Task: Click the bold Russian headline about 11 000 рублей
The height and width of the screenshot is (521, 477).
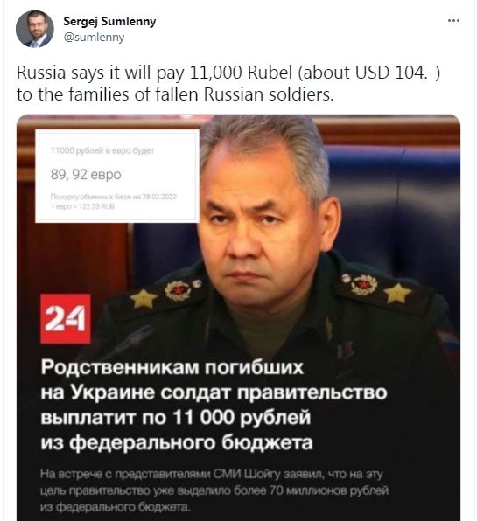Action: 214,405
